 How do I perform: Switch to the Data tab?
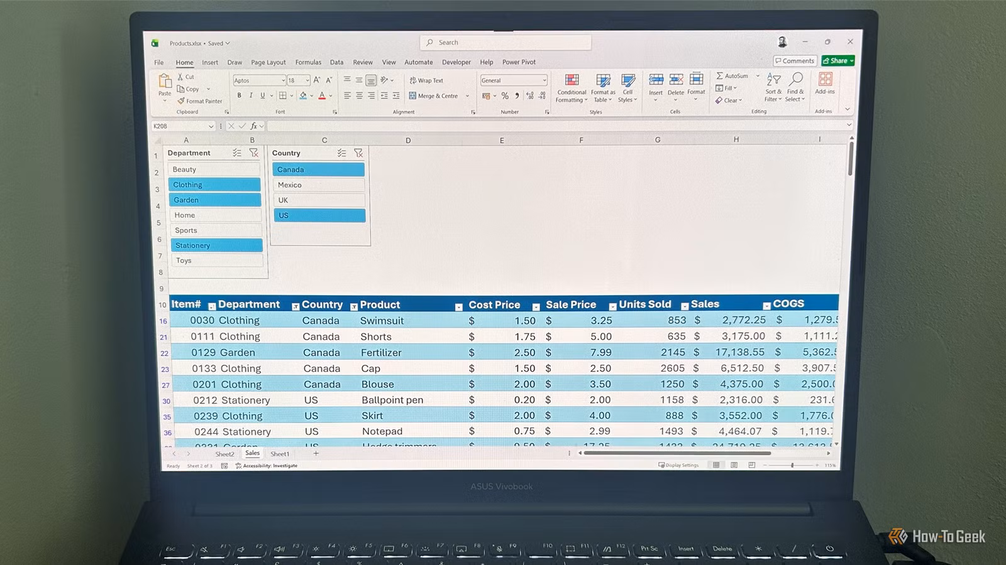336,62
